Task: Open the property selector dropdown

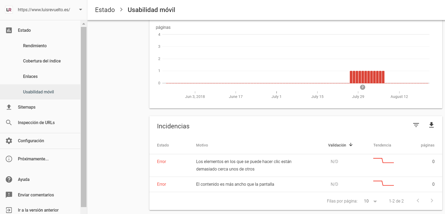Action: coord(81,10)
